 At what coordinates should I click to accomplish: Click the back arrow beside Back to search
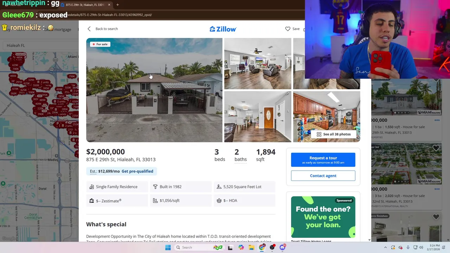point(89,29)
